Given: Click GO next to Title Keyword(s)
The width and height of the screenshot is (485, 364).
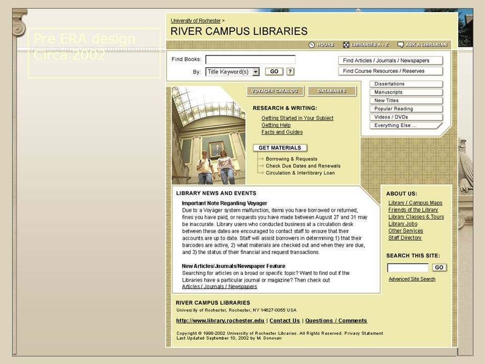Looking at the screenshot, I should click(274, 71).
